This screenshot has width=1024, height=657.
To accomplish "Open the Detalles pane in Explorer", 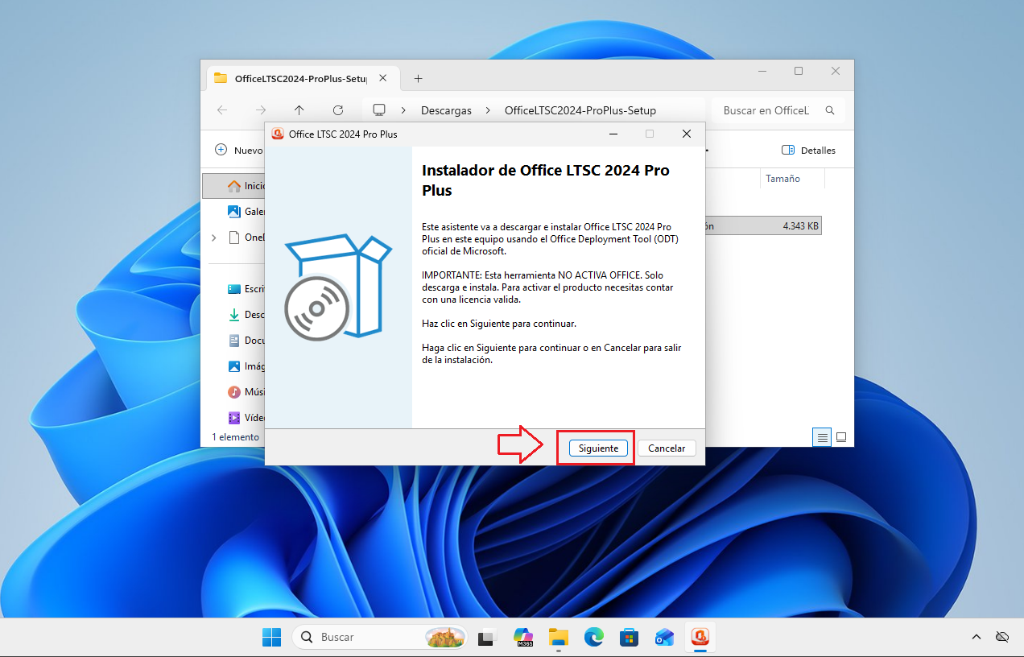I will [x=808, y=150].
